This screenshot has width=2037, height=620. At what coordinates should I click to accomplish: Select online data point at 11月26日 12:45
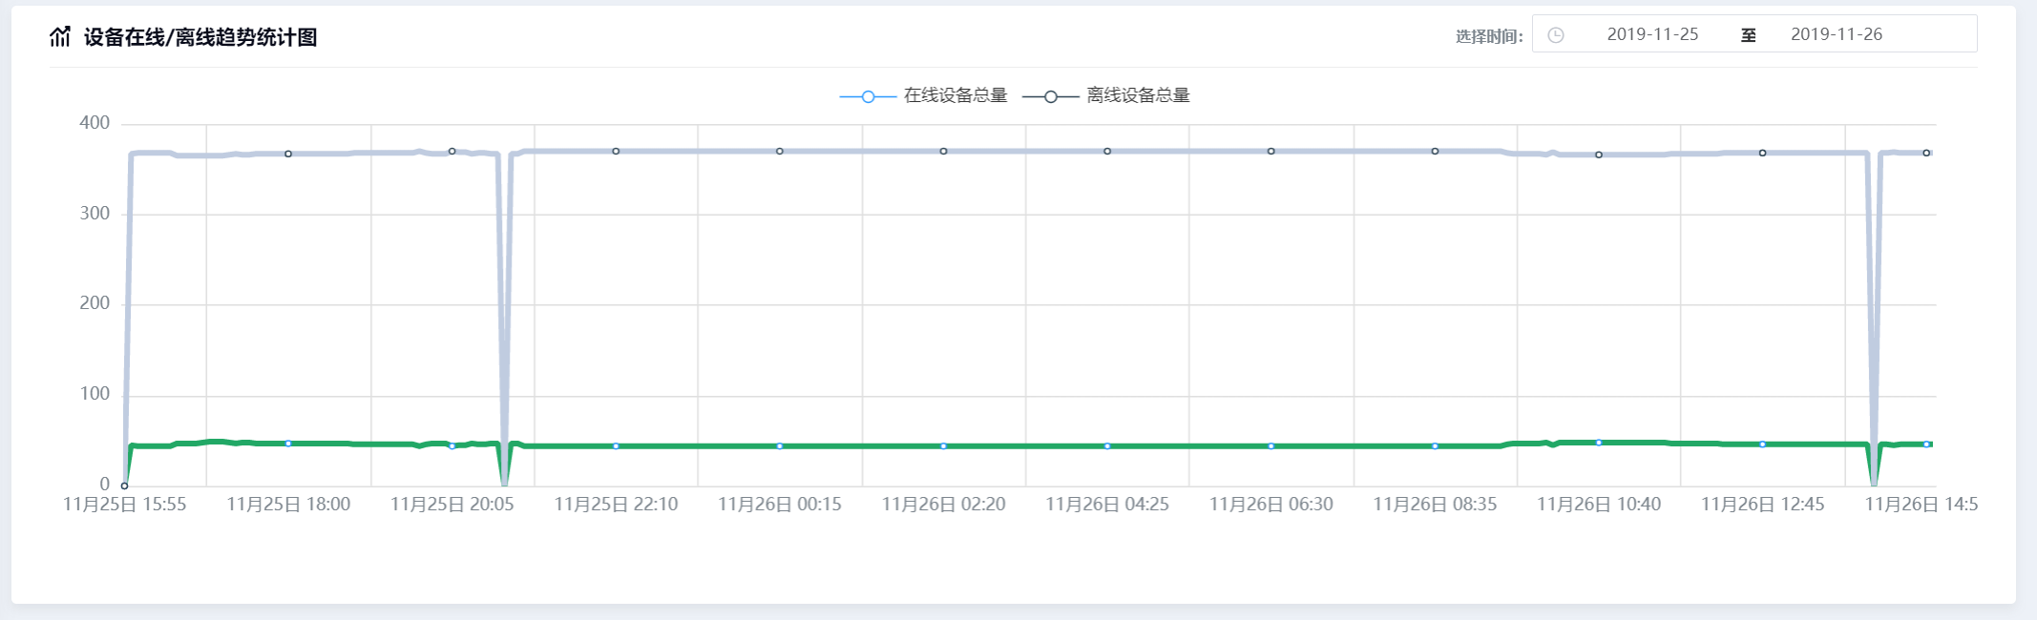point(1762,444)
